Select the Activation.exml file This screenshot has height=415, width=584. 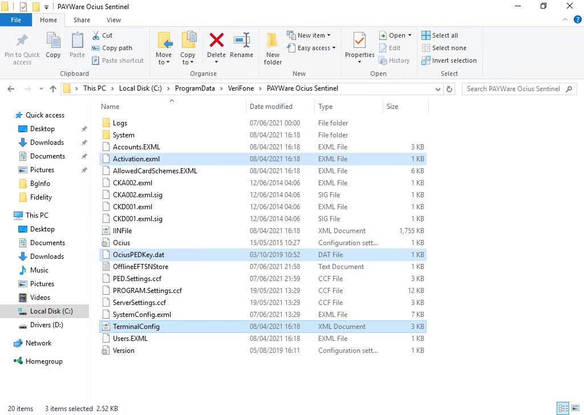click(263, 159)
